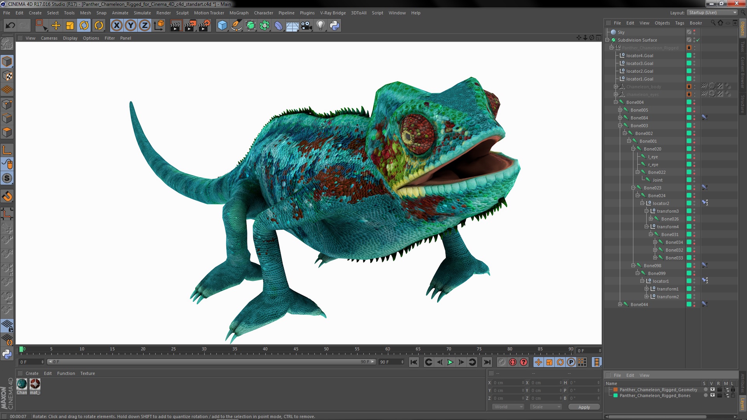Enable Polygons mode icon
Image resolution: width=747 pixels, height=420 pixels.
(7, 133)
